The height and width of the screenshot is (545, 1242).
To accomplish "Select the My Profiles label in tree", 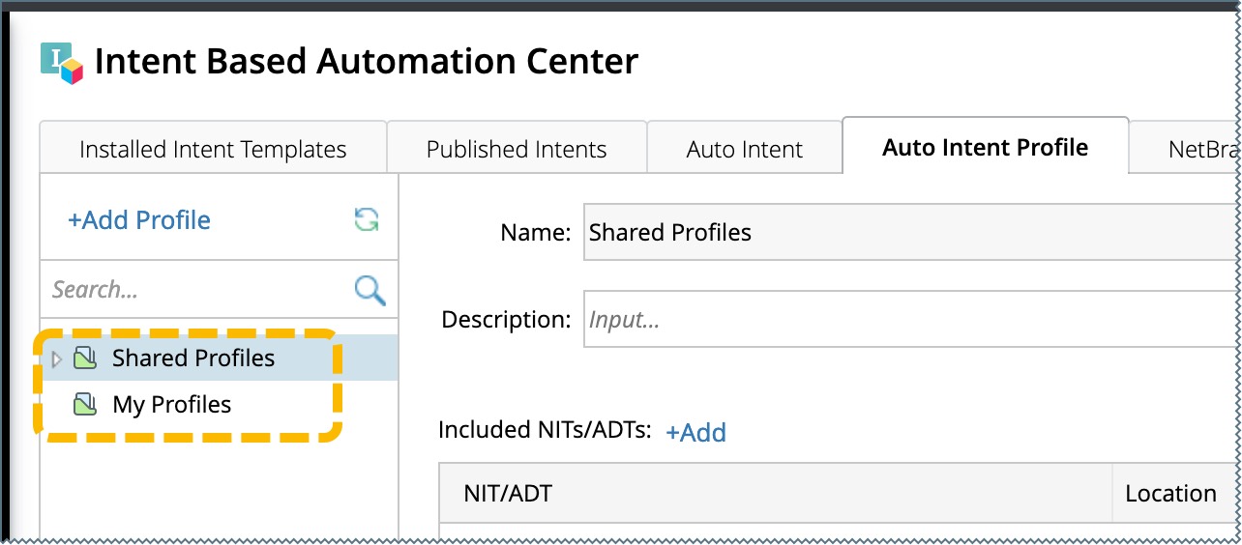I will tap(172, 405).
